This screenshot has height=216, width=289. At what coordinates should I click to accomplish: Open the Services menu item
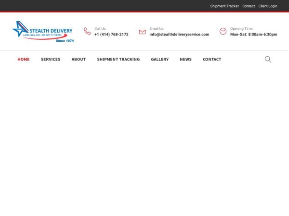(51, 60)
